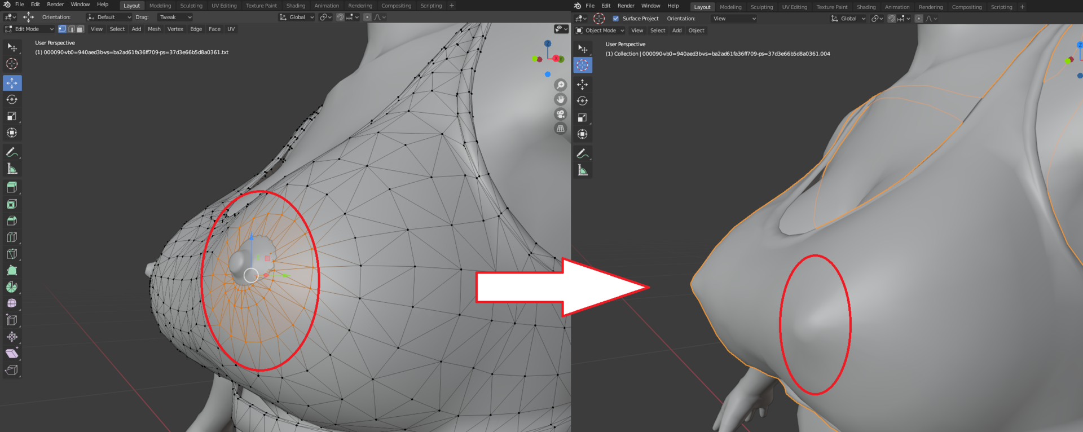Open Help menu in right window
Viewport: 1083px width, 432px height.
click(673, 6)
